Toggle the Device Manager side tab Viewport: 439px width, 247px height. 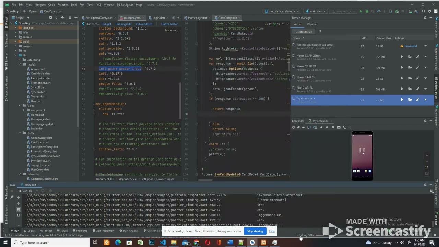tap(436, 89)
